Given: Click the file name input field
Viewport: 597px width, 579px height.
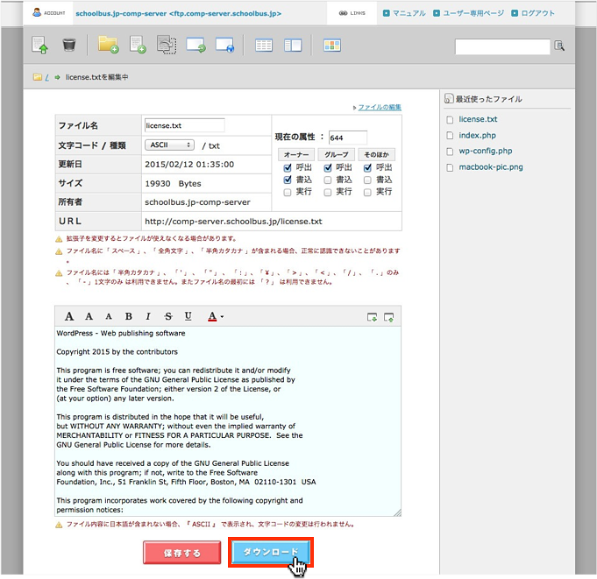Looking at the screenshot, I should [x=185, y=125].
